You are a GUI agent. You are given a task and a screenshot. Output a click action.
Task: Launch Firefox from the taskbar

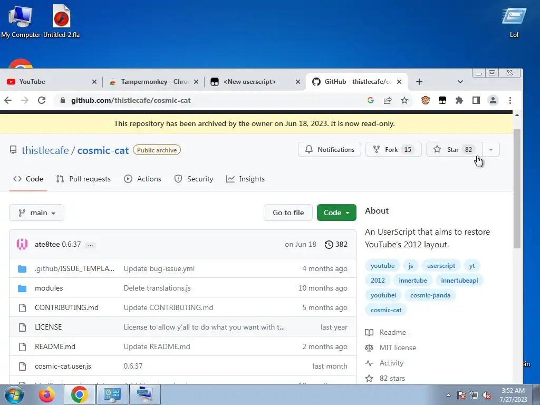point(46,394)
